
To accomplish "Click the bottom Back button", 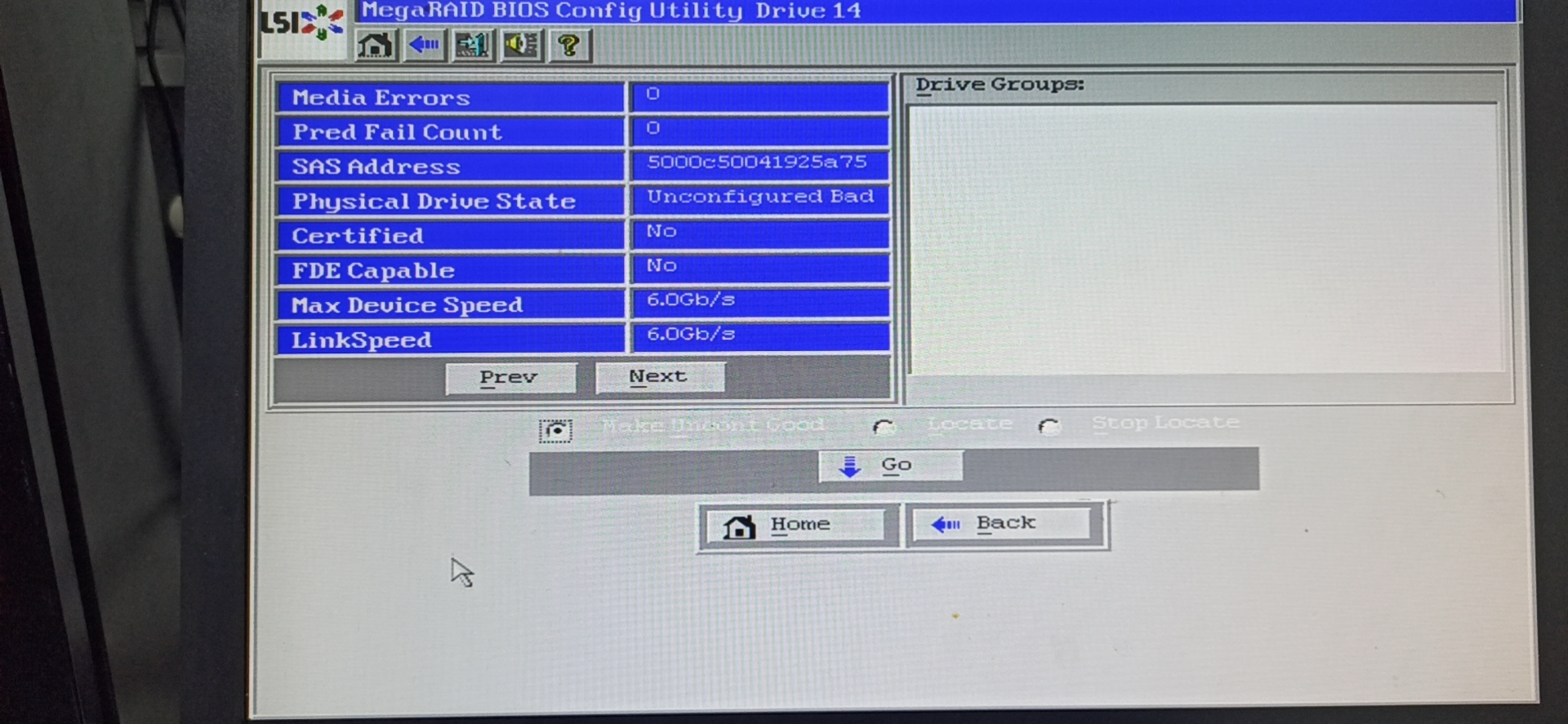I will coord(1003,523).
